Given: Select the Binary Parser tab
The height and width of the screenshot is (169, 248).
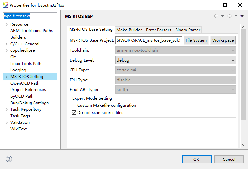Looking at the screenshot, I should coord(187,30).
